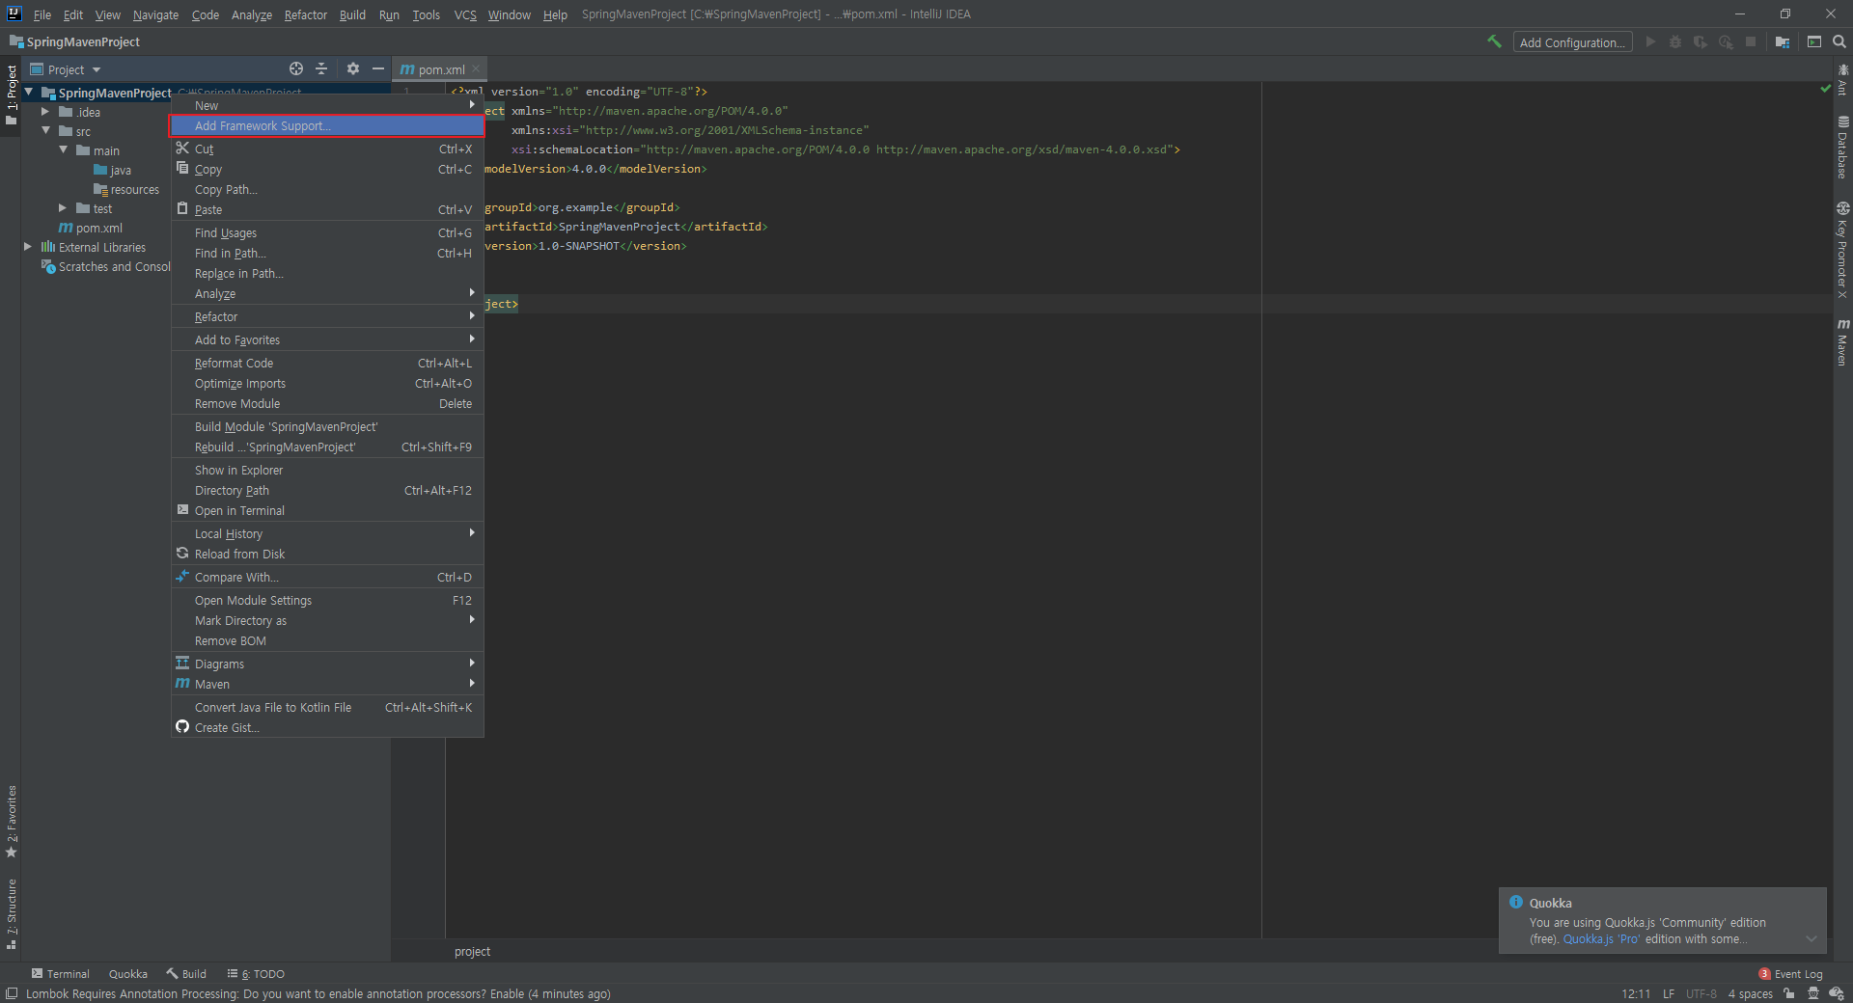Expand the Quokka notification chevron
Image resolution: width=1853 pixels, height=1003 pixels.
(1812, 938)
